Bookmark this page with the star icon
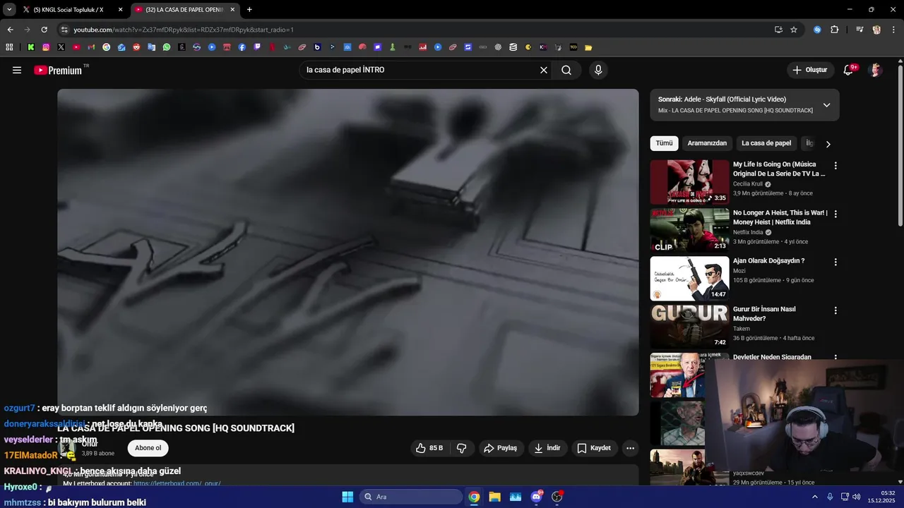904x508 pixels. (794, 30)
